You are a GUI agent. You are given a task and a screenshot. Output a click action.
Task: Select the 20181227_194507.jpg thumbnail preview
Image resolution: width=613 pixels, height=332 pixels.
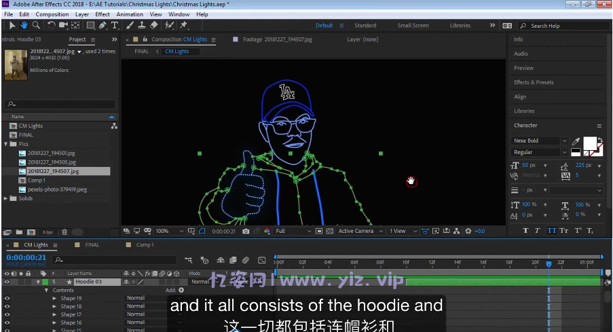[16, 64]
